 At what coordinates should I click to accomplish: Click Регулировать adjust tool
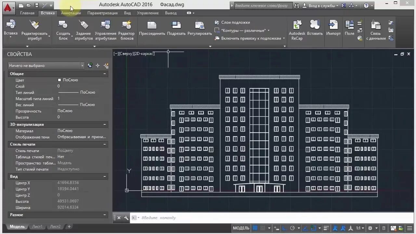click(200, 28)
